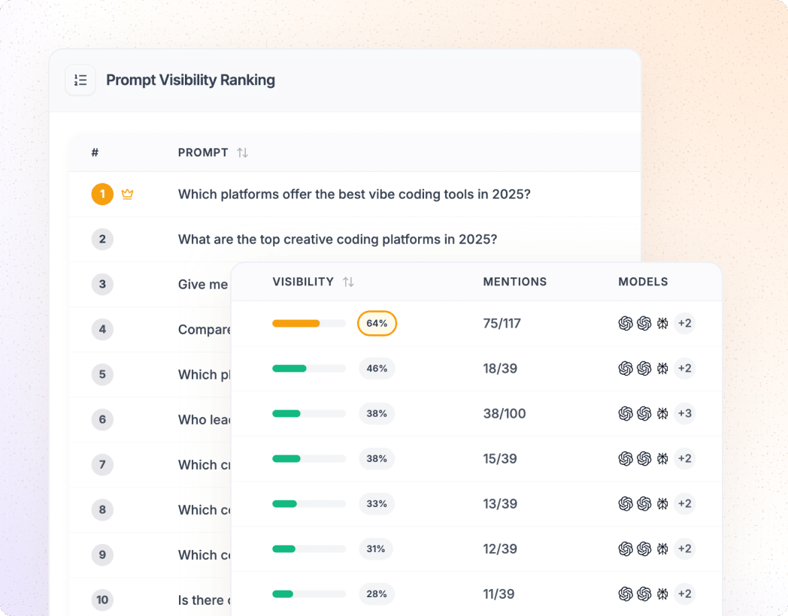This screenshot has width=788, height=616.
Task: Open the prompt about top creative coding platforms
Action: (x=338, y=240)
